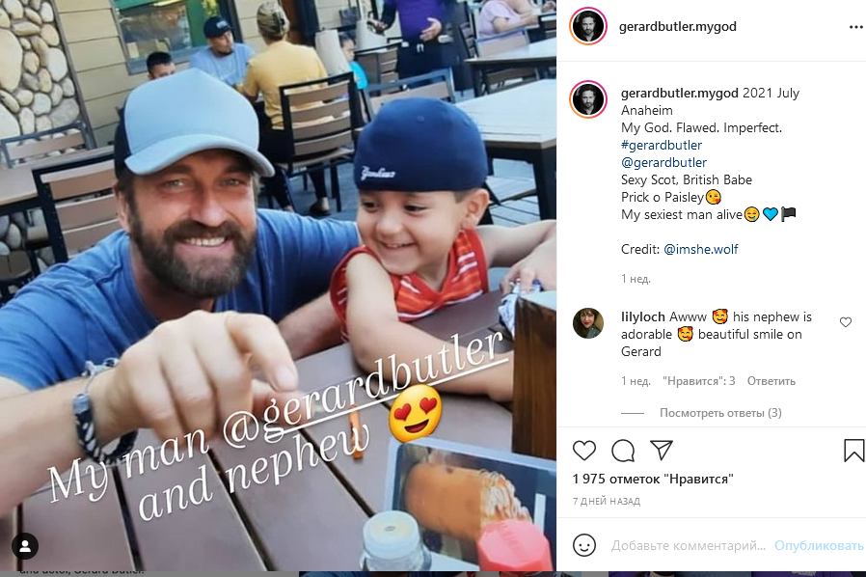View the list of 1 975 likes

tap(653, 479)
